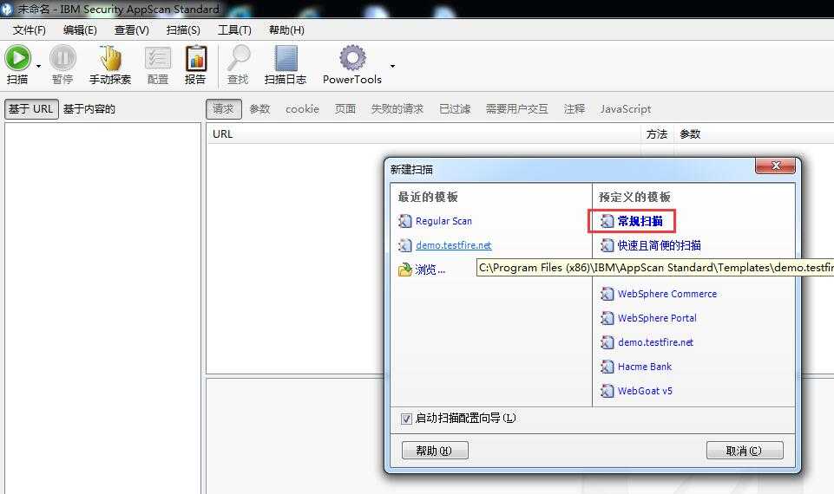The height and width of the screenshot is (494, 834).
Task: Select the 失败的请求 tab
Action: coord(397,109)
